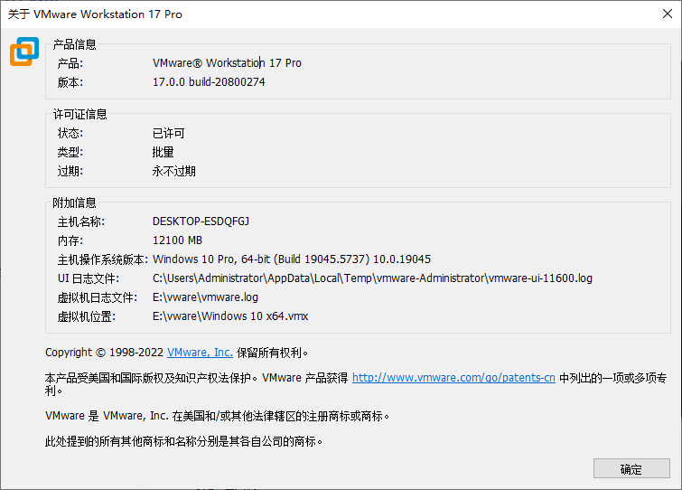The height and width of the screenshot is (490, 682).
Task: Click the 主机操作系统版本 label
Action: pos(103,259)
